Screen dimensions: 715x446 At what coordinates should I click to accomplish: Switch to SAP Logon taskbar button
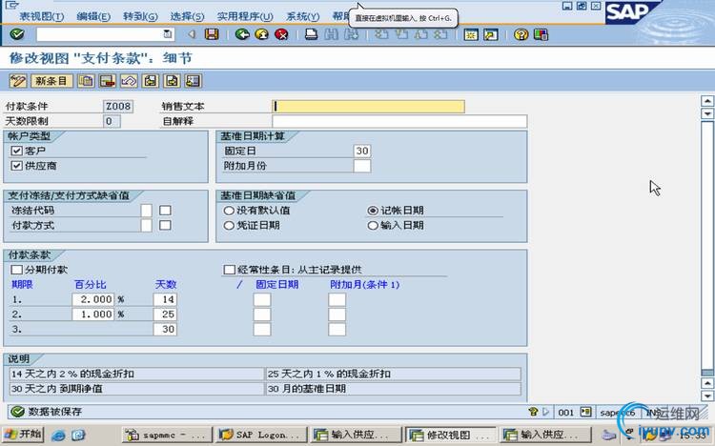tap(260, 435)
